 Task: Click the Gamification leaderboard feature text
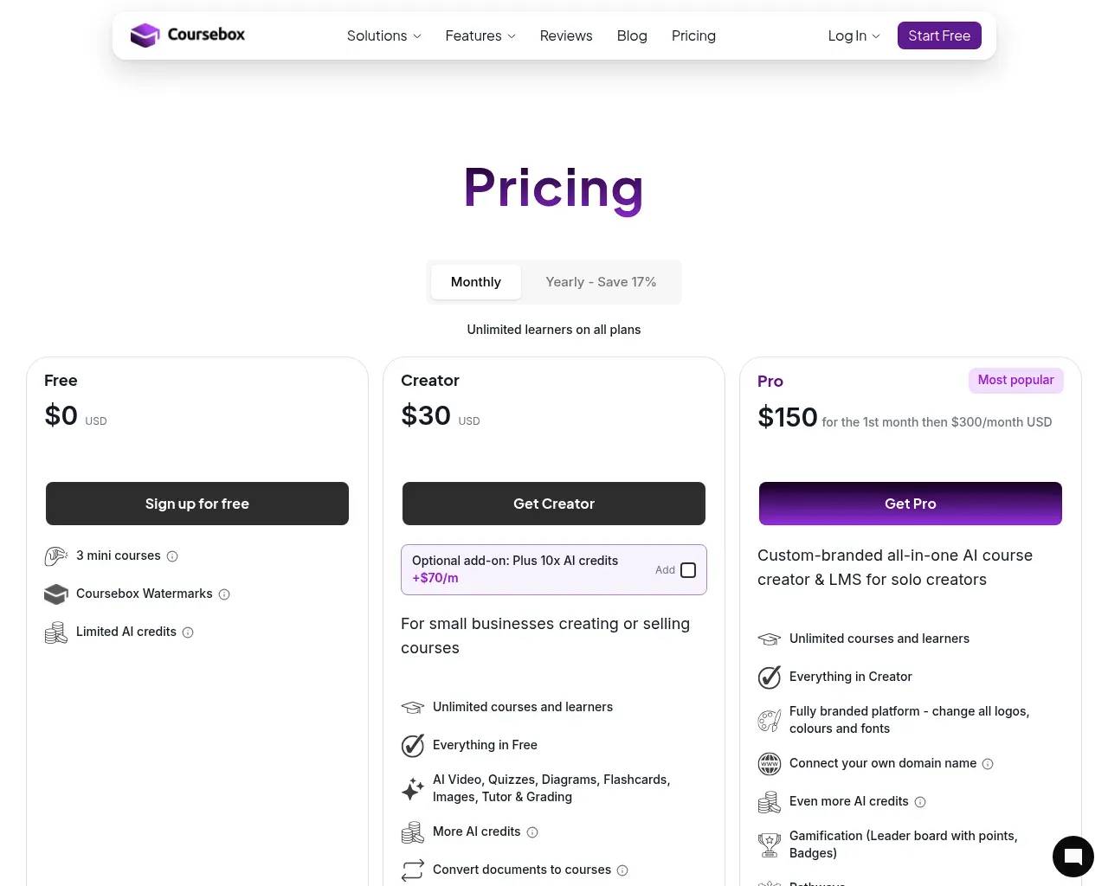pyautogui.click(x=904, y=844)
